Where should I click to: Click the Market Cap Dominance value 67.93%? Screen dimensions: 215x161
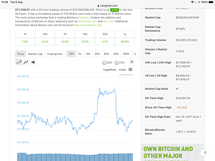(x=180, y=29)
